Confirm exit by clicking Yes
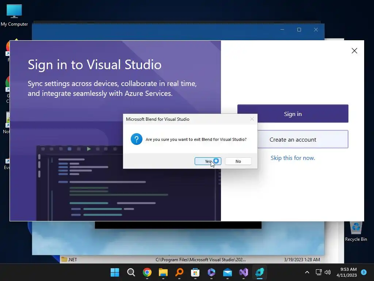 pos(208,161)
